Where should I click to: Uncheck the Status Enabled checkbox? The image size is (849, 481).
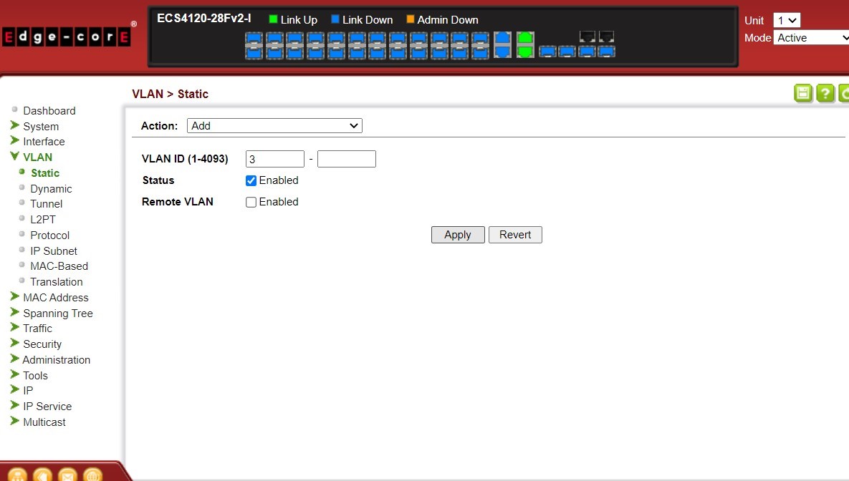click(251, 180)
